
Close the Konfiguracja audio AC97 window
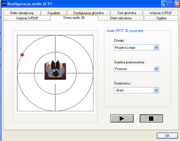point(177,4)
